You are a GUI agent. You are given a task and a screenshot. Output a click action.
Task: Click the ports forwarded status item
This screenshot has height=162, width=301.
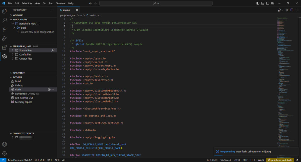pos(57,160)
